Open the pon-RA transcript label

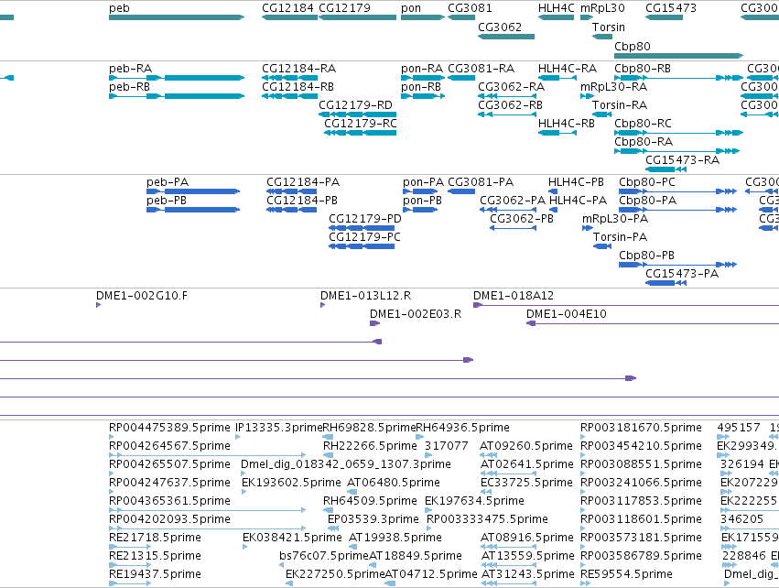pos(422,69)
